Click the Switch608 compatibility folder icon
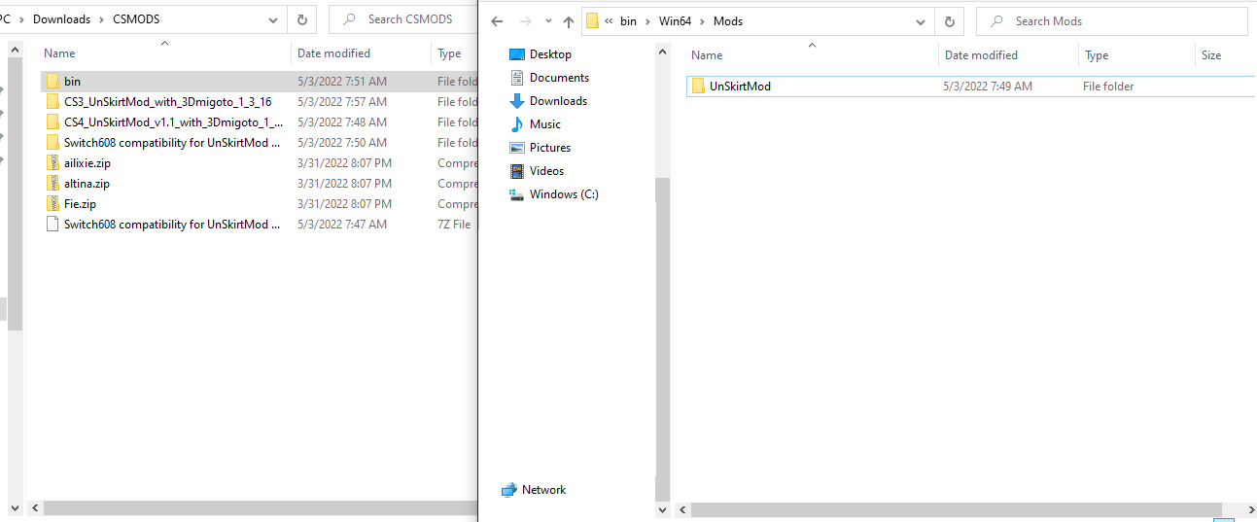This screenshot has width=1257, height=522. [x=52, y=143]
